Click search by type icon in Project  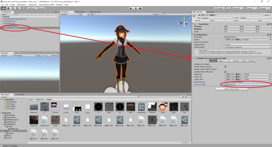tap(183, 97)
